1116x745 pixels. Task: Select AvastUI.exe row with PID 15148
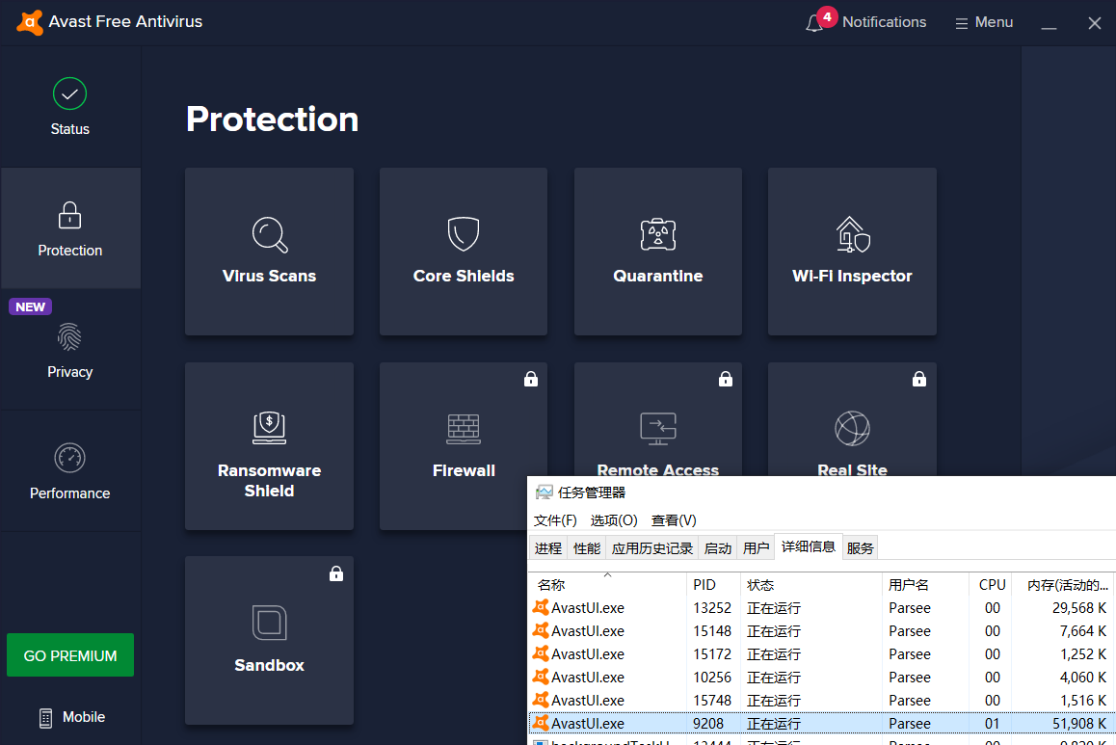pos(823,631)
